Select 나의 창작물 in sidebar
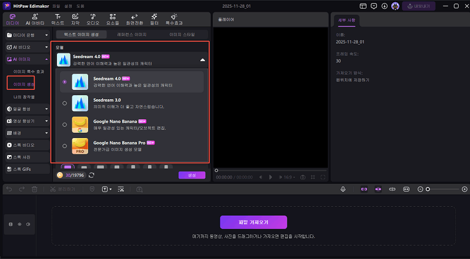470x259 pixels. pos(24,97)
